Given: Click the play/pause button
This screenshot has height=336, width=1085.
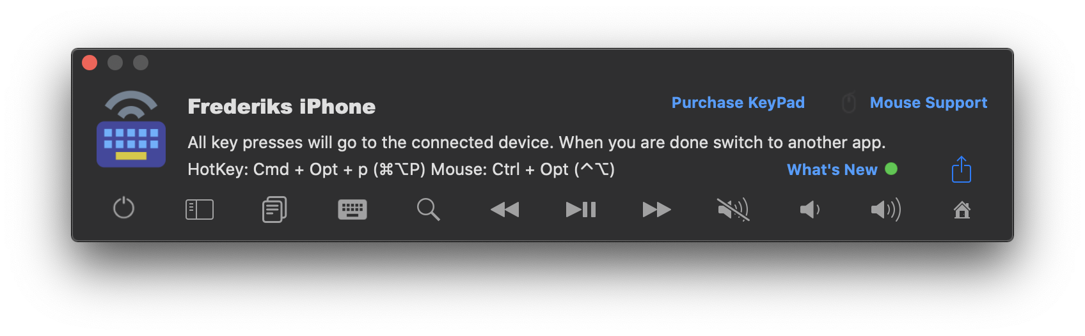Looking at the screenshot, I should click(x=581, y=210).
